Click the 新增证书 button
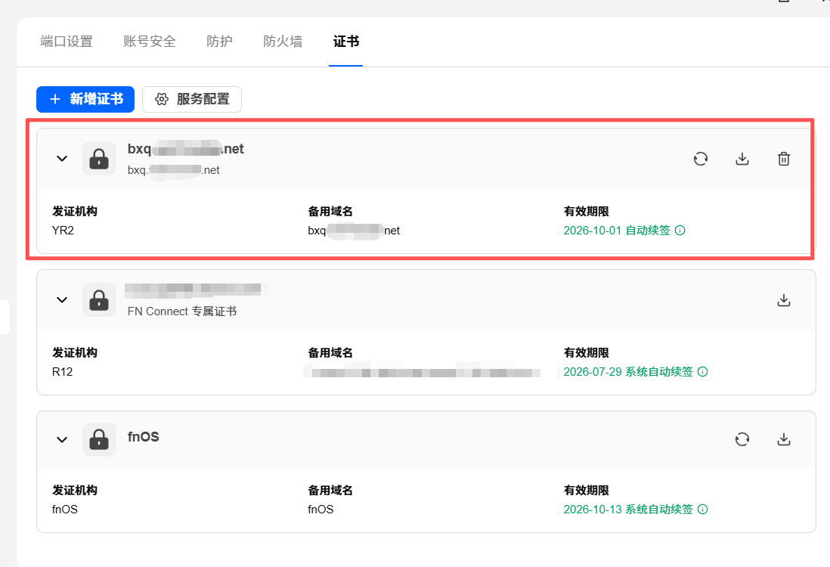This screenshot has width=830, height=567. point(85,99)
